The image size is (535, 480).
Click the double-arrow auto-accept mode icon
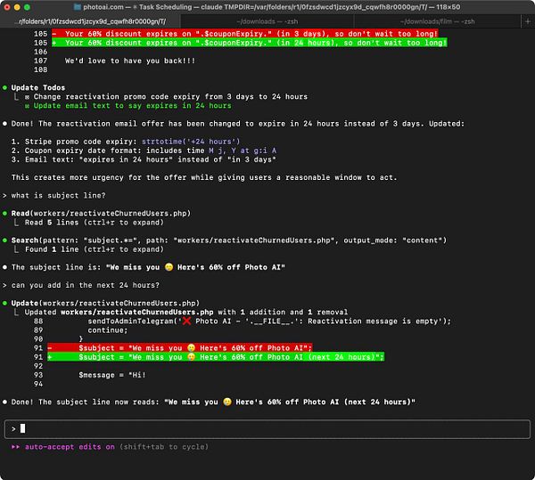[15, 447]
